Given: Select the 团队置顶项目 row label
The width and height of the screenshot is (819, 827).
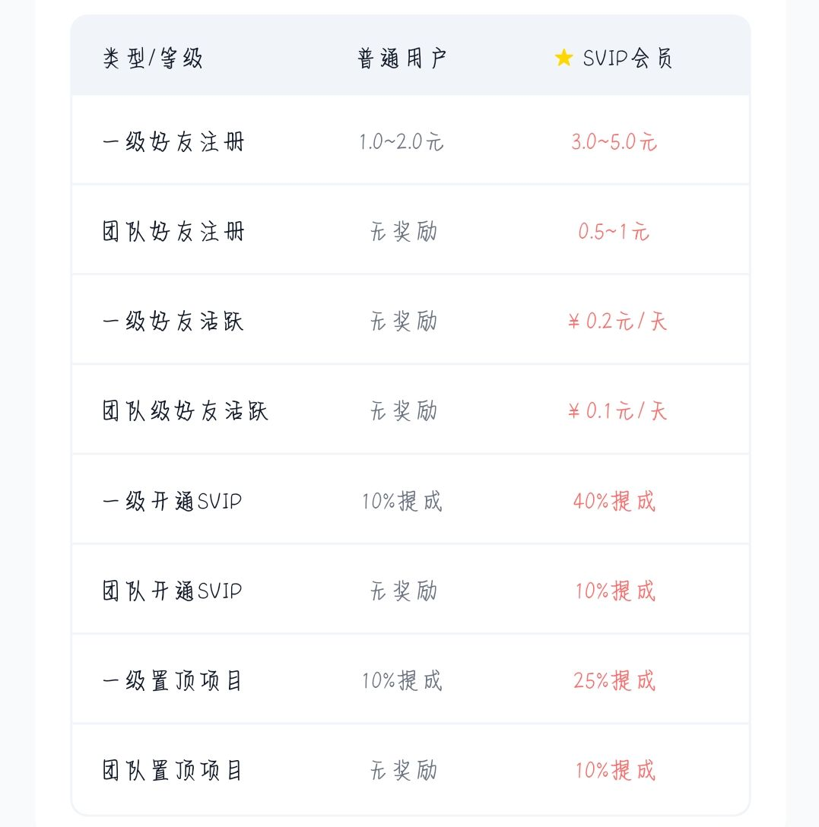Looking at the screenshot, I should (173, 771).
